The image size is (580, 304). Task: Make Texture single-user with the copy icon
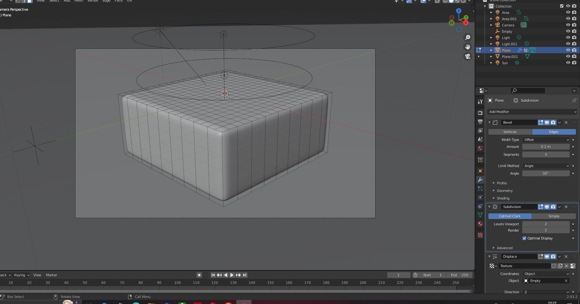click(560, 266)
